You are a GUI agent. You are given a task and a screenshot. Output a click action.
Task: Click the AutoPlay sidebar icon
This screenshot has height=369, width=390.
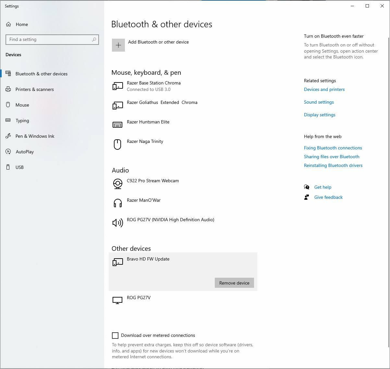8,152
